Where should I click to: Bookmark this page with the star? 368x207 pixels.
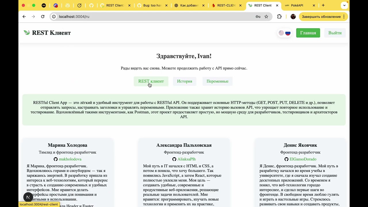[266, 17]
